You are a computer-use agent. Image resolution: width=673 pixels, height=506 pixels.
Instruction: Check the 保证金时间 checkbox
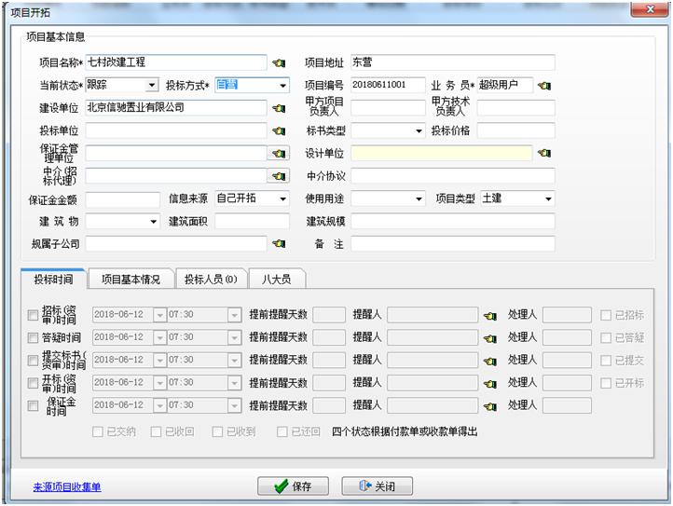pos(34,406)
